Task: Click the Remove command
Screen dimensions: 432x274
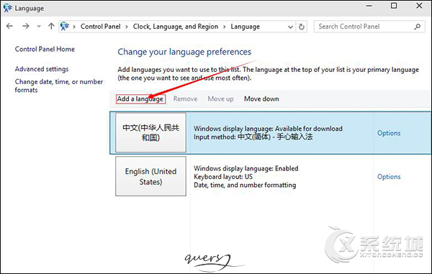Action: point(185,99)
